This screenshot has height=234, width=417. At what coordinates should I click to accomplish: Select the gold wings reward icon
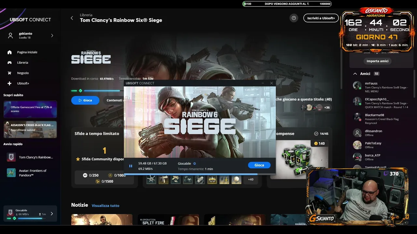pyautogui.click(x=212, y=179)
